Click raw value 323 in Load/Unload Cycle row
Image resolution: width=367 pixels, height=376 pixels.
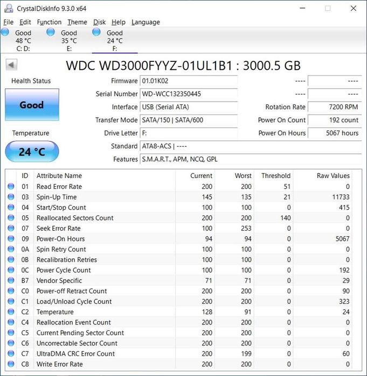tap(344, 301)
